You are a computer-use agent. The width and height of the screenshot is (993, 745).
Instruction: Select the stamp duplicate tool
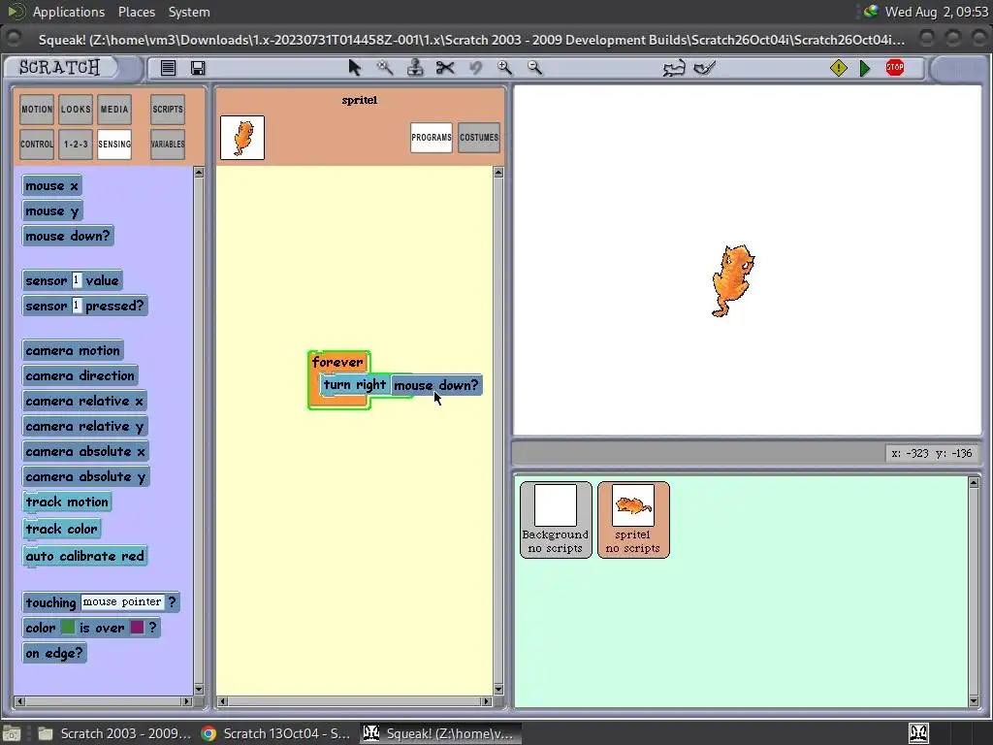(x=415, y=67)
